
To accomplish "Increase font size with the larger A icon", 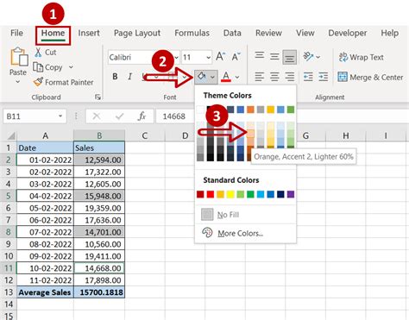I will point(221,57).
